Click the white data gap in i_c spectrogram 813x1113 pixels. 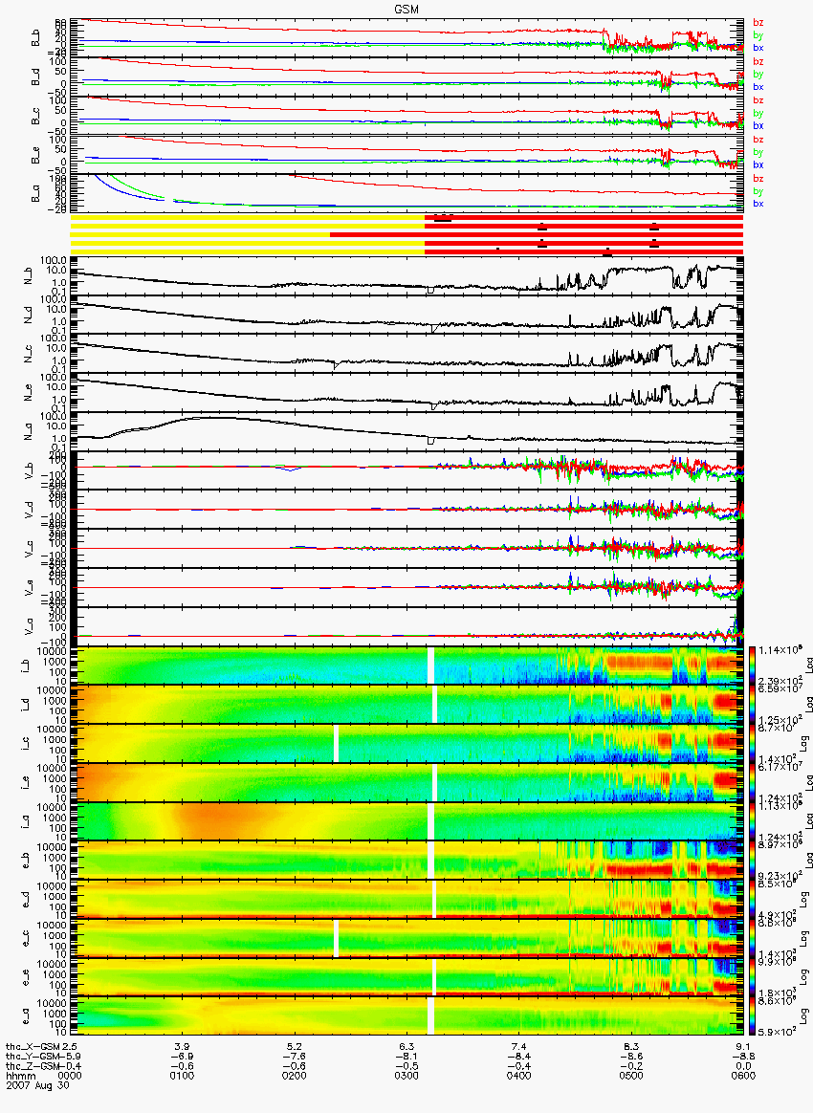click(336, 743)
